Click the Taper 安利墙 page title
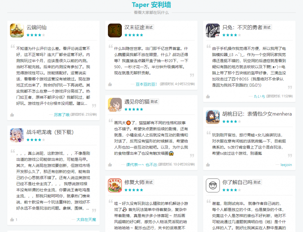This screenshot has width=303, height=232. click(151, 5)
